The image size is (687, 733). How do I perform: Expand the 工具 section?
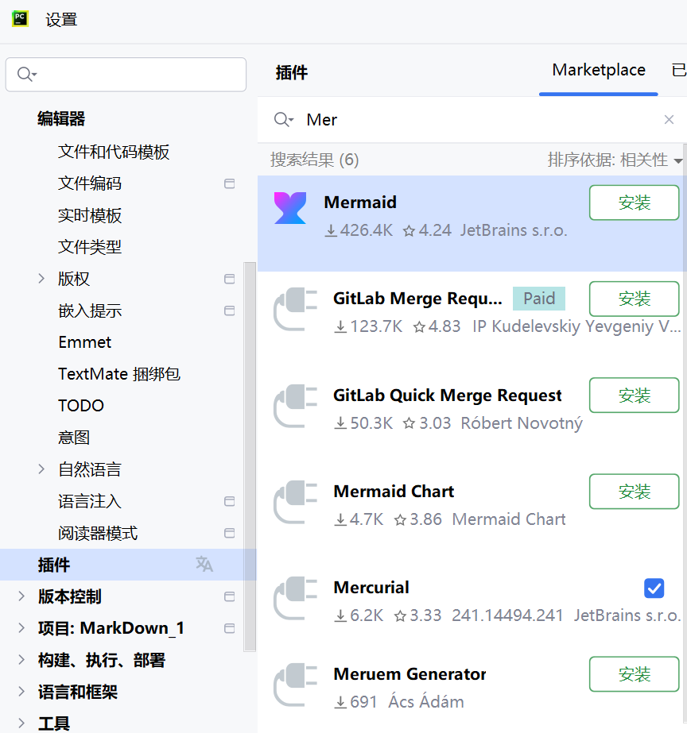coord(21,723)
